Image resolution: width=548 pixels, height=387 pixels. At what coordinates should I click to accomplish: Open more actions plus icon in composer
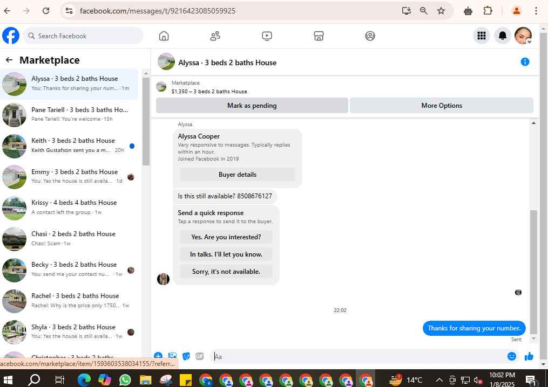coord(158,356)
